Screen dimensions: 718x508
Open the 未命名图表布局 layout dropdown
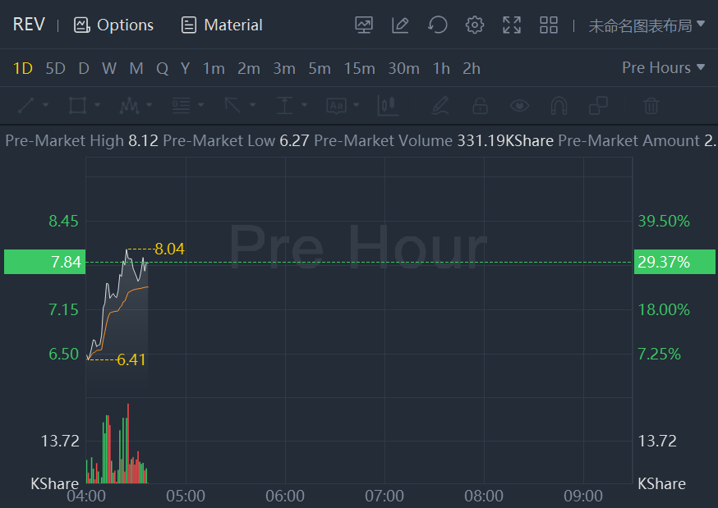pyautogui.click(x=647, y=25)
